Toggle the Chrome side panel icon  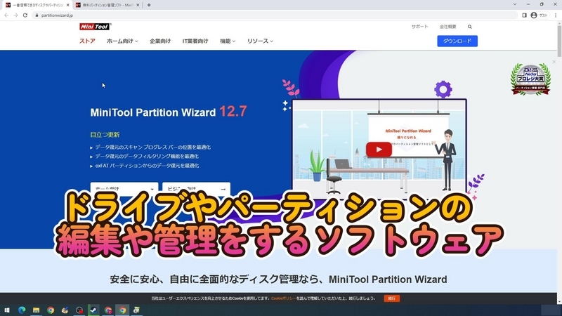coord(524,15)
